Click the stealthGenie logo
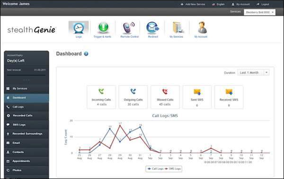This screenshot has height=179, width=284. click(31, 30)
